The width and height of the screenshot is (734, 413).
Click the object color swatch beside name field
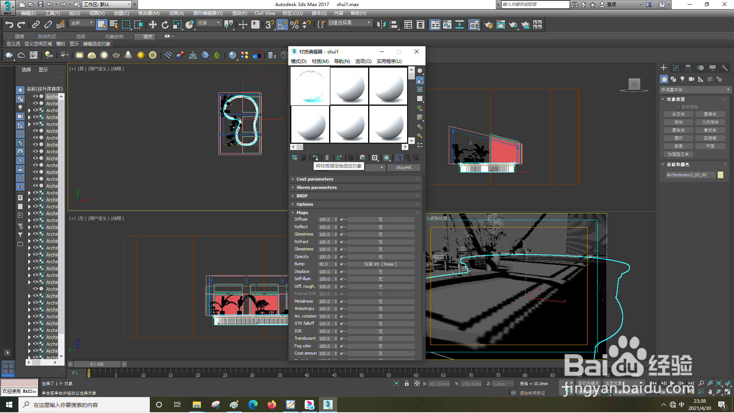[x=720, y=175]
